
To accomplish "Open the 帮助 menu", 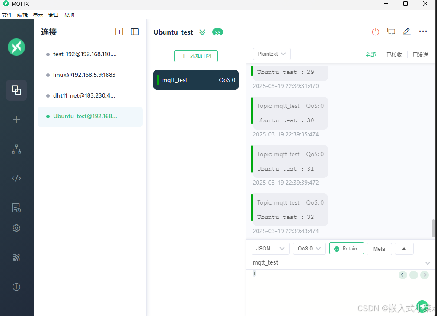I will pos(69,15).
